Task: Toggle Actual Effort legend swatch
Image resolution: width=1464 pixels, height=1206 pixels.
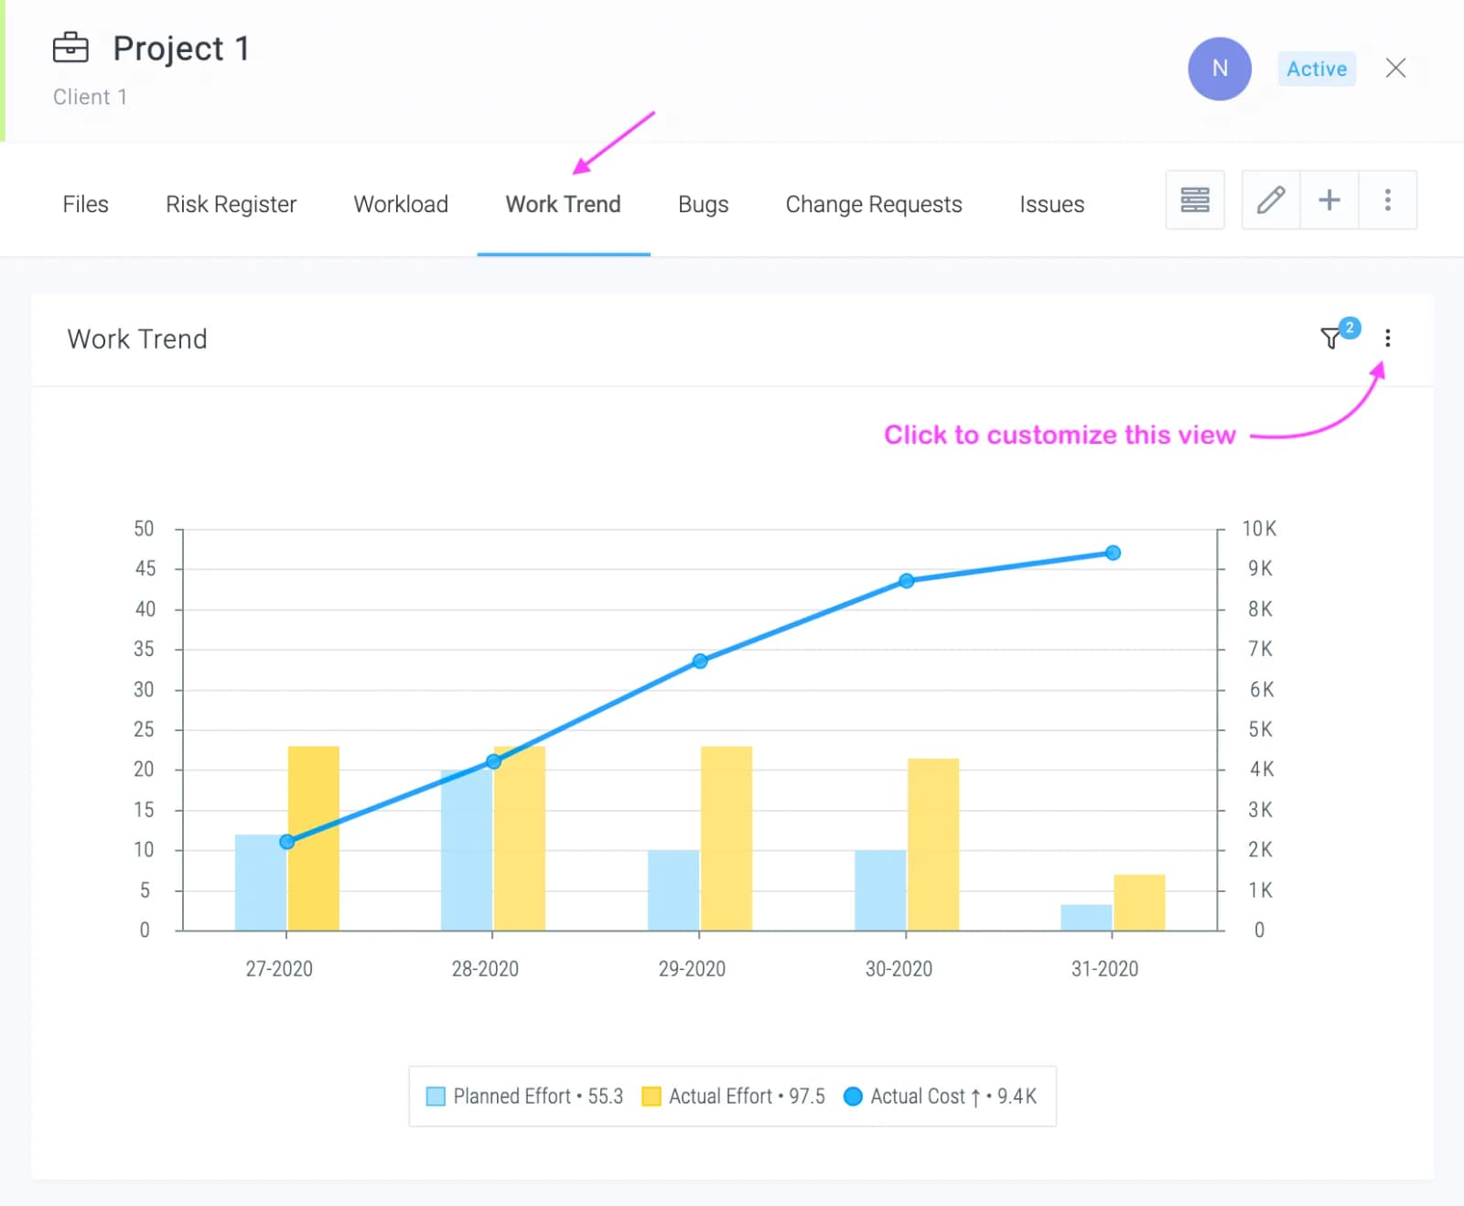Action: pyautogui.click(x=651, y=1096)
